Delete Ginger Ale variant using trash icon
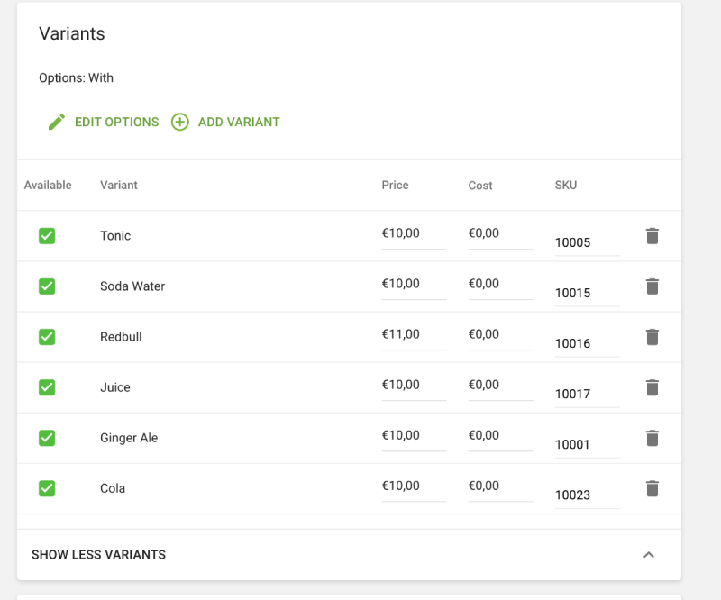This screenshot has width=721, height=600. click(653, 438)
